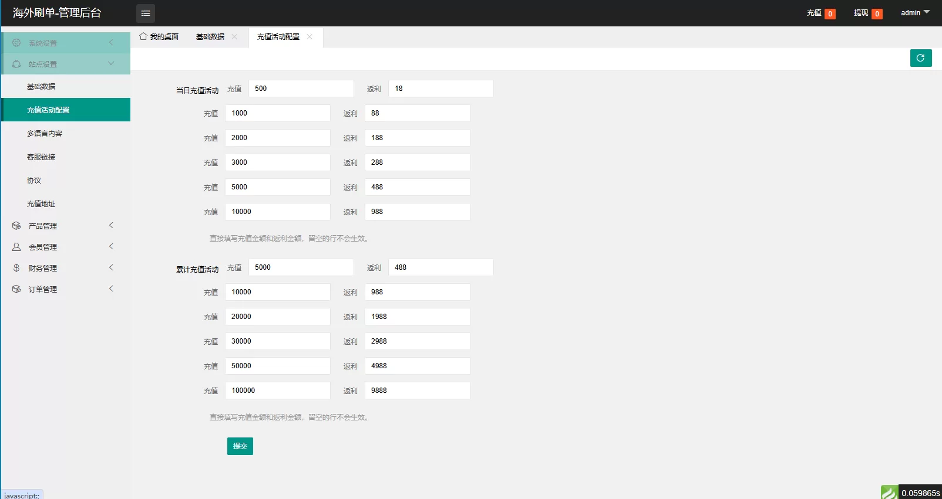Open 客服链接 in the sidebar
The image size is (942, 499).
pos(66,157)
